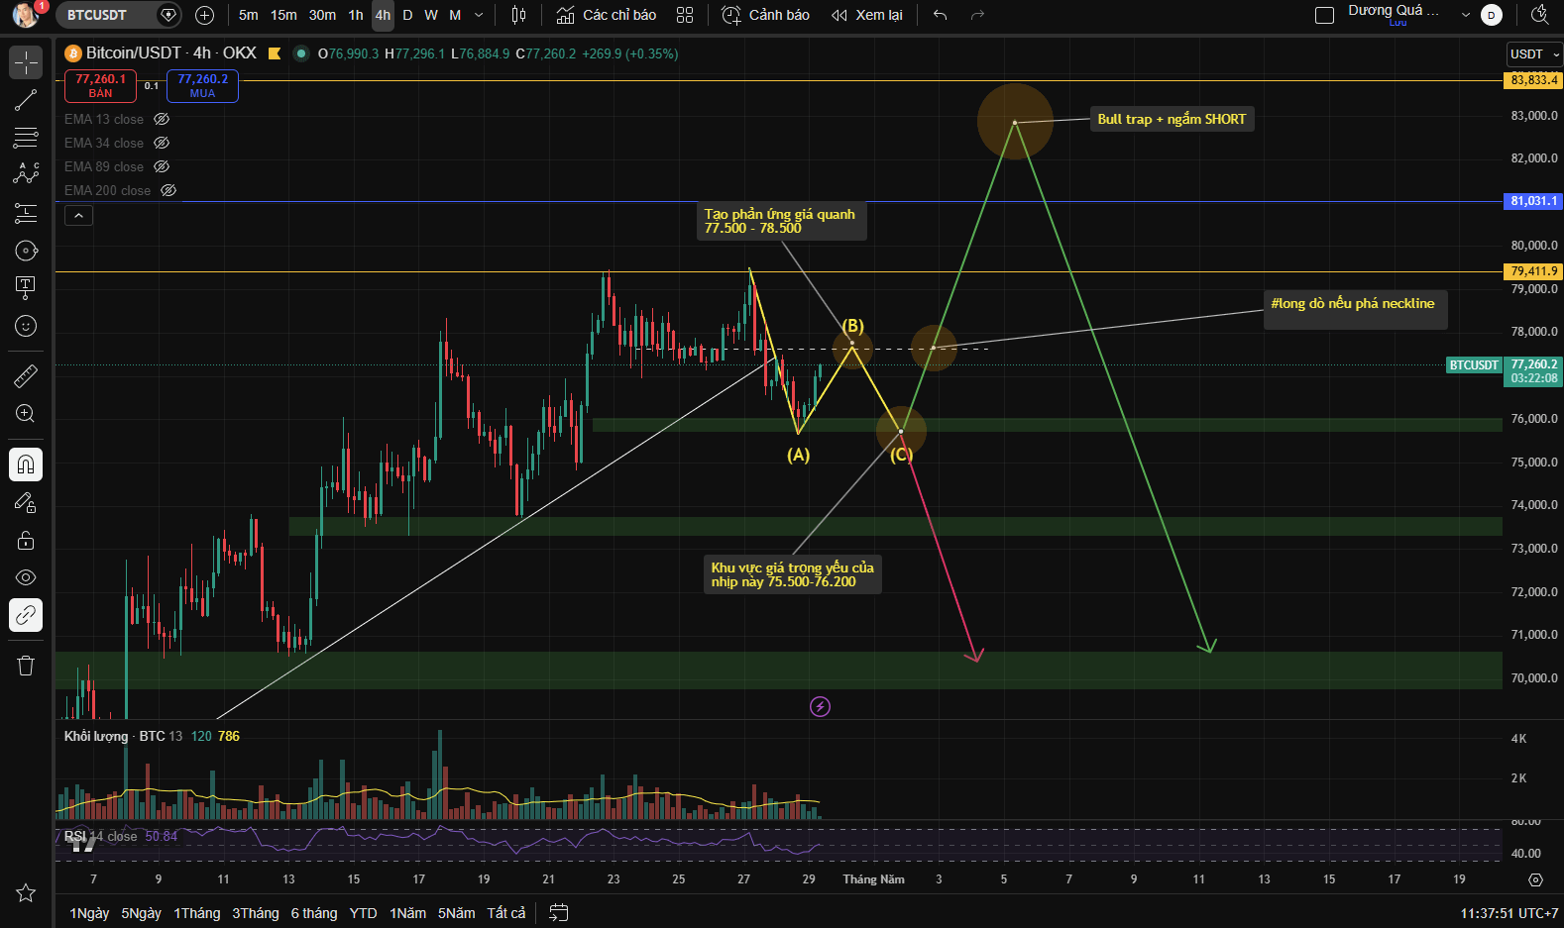Open the brush and shapes tools
Viewport: 1564px width, 928px height.
coord(26,250)
